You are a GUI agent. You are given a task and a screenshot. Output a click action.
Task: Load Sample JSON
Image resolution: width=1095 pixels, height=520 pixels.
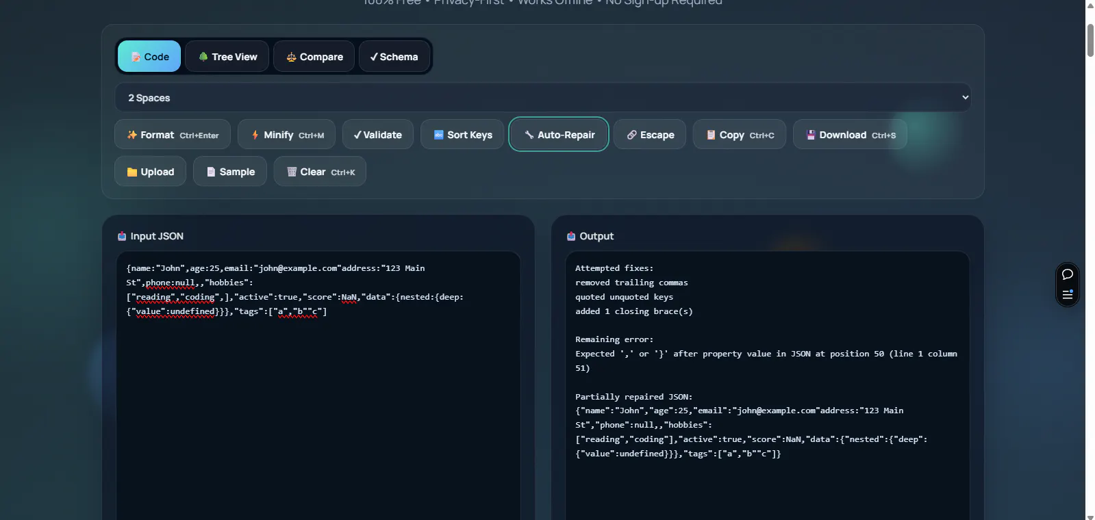[230, 171]
